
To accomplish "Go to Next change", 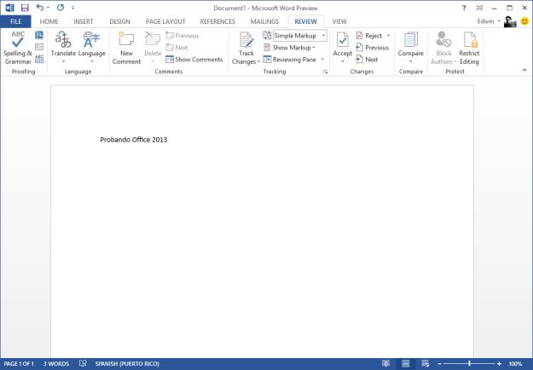I will coord(367,60).
